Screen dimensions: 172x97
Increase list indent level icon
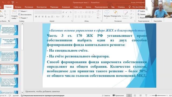pyautogui.click(x=89, y=12)
